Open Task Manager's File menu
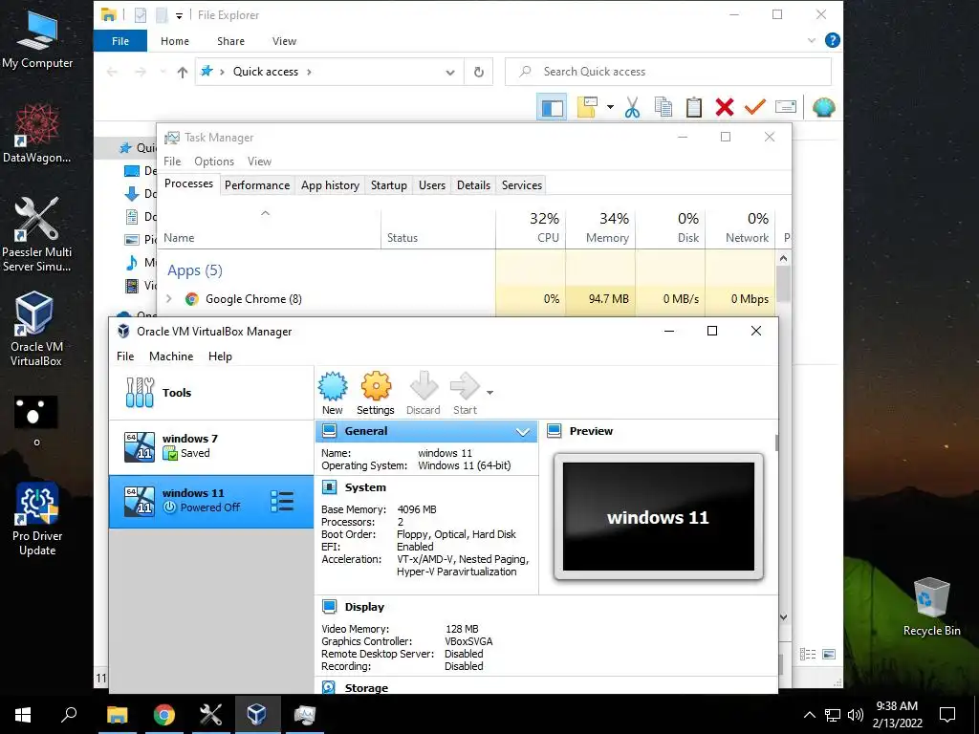The height and width of the screenshot is (734, 979). coord(172,161)
